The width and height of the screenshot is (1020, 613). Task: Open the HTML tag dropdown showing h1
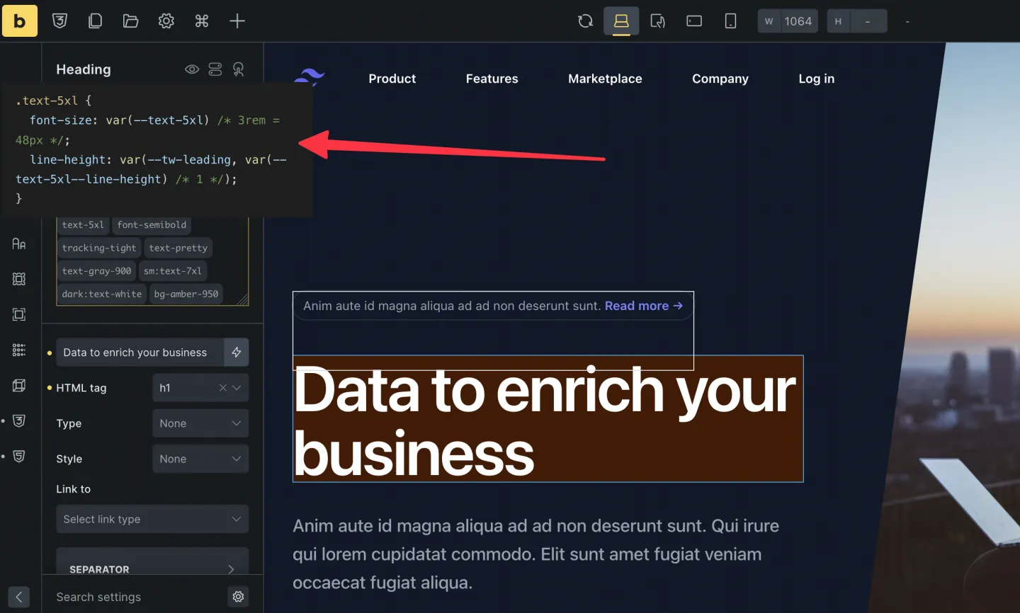(x=200, y=387)
